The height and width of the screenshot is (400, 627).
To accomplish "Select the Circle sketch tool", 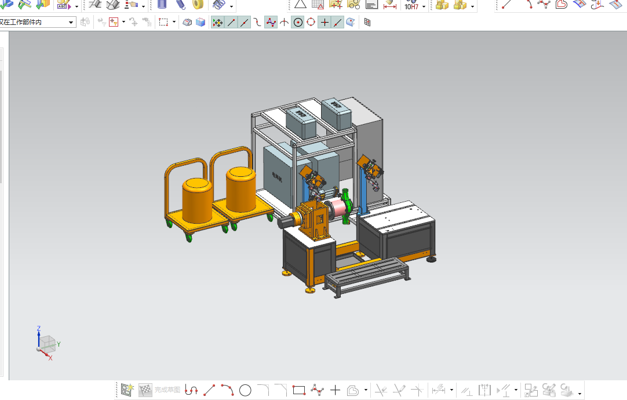I will (245, 390).
